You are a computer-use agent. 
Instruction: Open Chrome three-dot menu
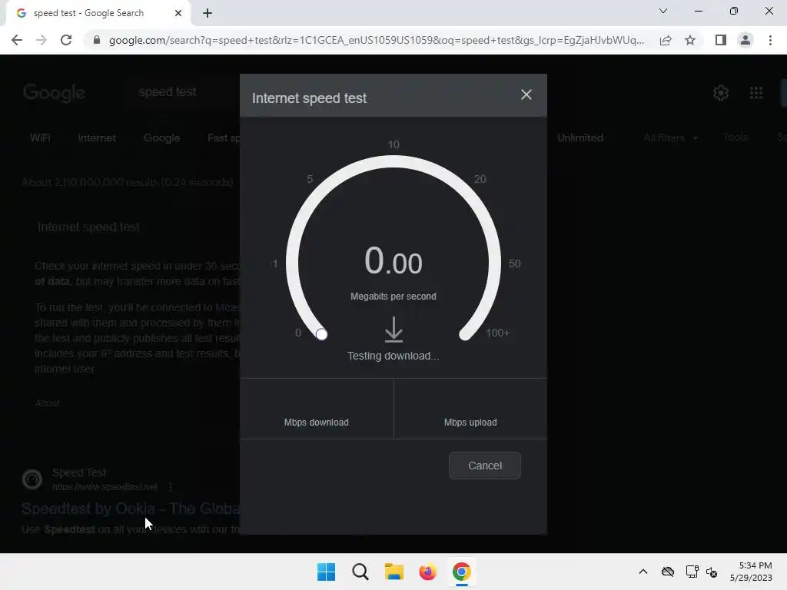[x=770, y=40]
